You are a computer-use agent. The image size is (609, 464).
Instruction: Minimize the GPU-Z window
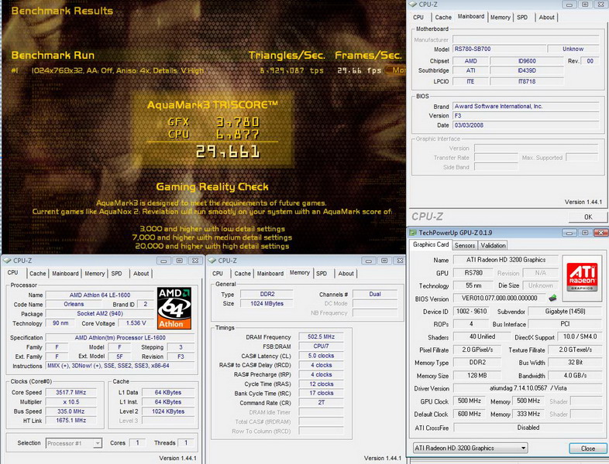coord(569,233)
